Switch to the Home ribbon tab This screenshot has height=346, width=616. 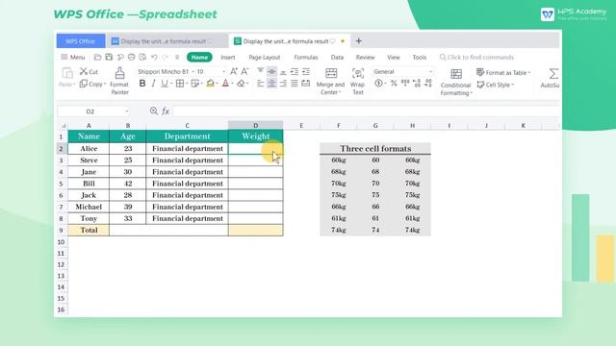pos(199,58)
